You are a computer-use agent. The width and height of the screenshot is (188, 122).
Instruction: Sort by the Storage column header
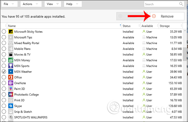[171, 26]
